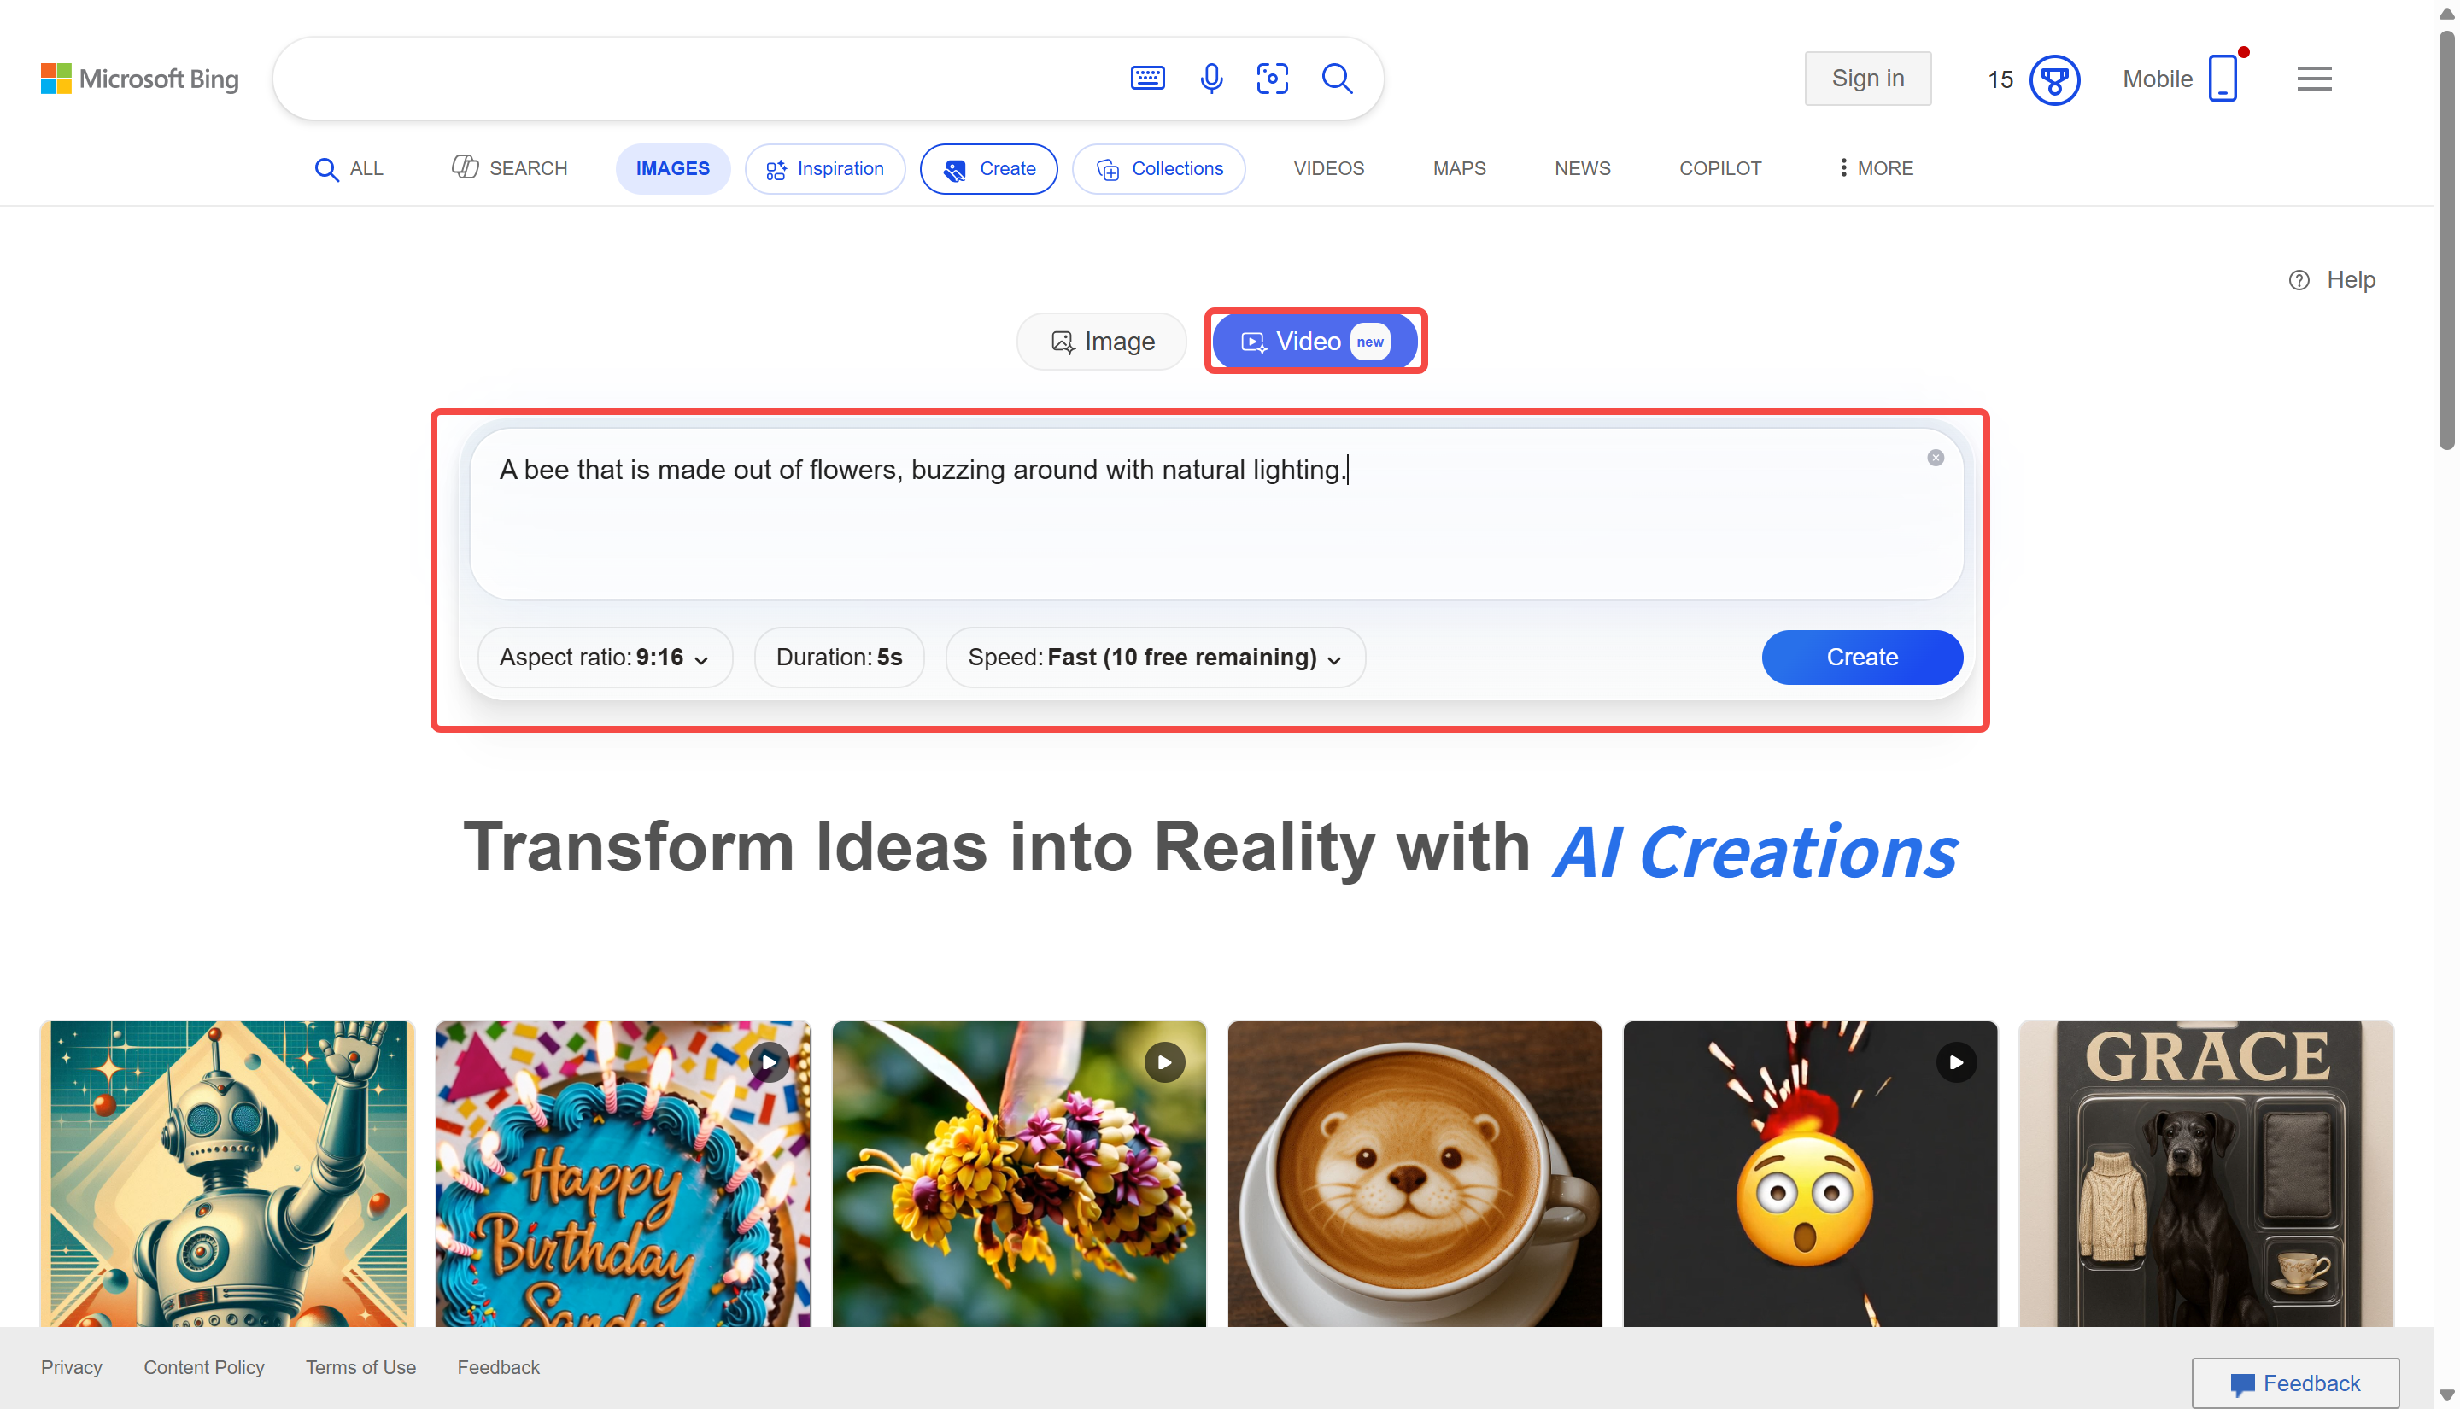This screenshot has width=2460, height=1409.
Task: Click the Microsoft Rewards trophy icon
Action: [2054, 80]
